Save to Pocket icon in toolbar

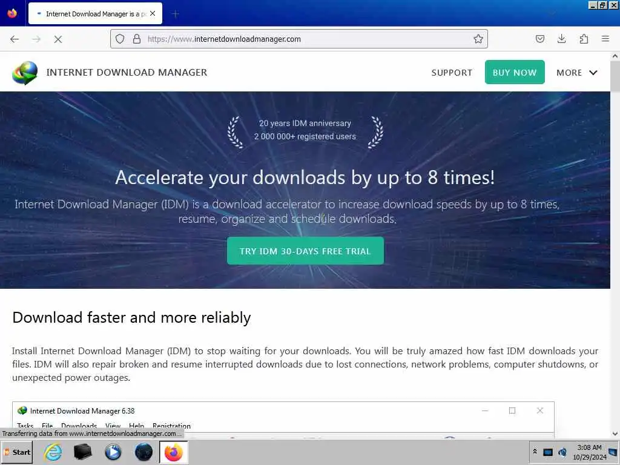click(539, 39)
